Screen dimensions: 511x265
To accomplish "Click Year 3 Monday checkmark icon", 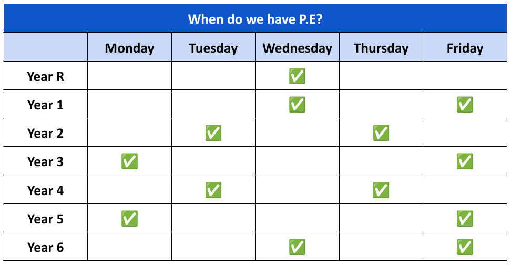I will 129,161.
